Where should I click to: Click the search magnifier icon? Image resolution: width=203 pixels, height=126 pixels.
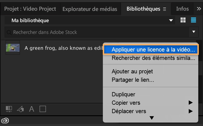click(10, 32)
